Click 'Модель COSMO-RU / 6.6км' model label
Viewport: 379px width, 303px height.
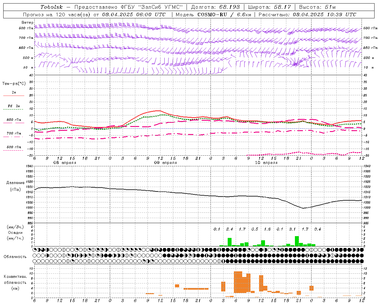click(213, 14)
